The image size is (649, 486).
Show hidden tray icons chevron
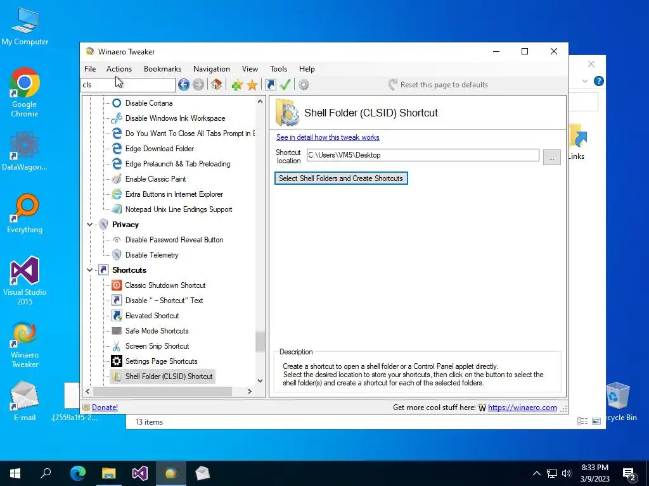(x=536, y=473)
